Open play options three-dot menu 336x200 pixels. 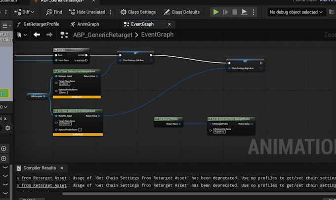(x=253, y=12)
